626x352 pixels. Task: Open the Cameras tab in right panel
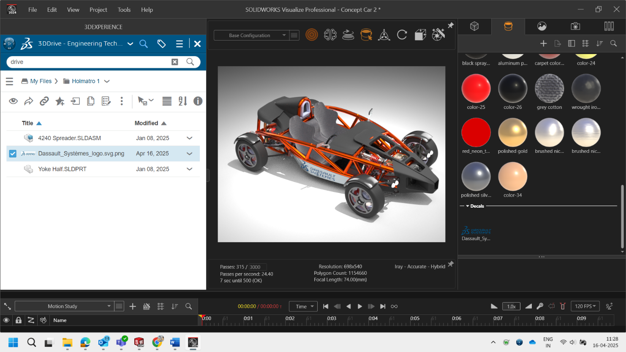(575, 26)
